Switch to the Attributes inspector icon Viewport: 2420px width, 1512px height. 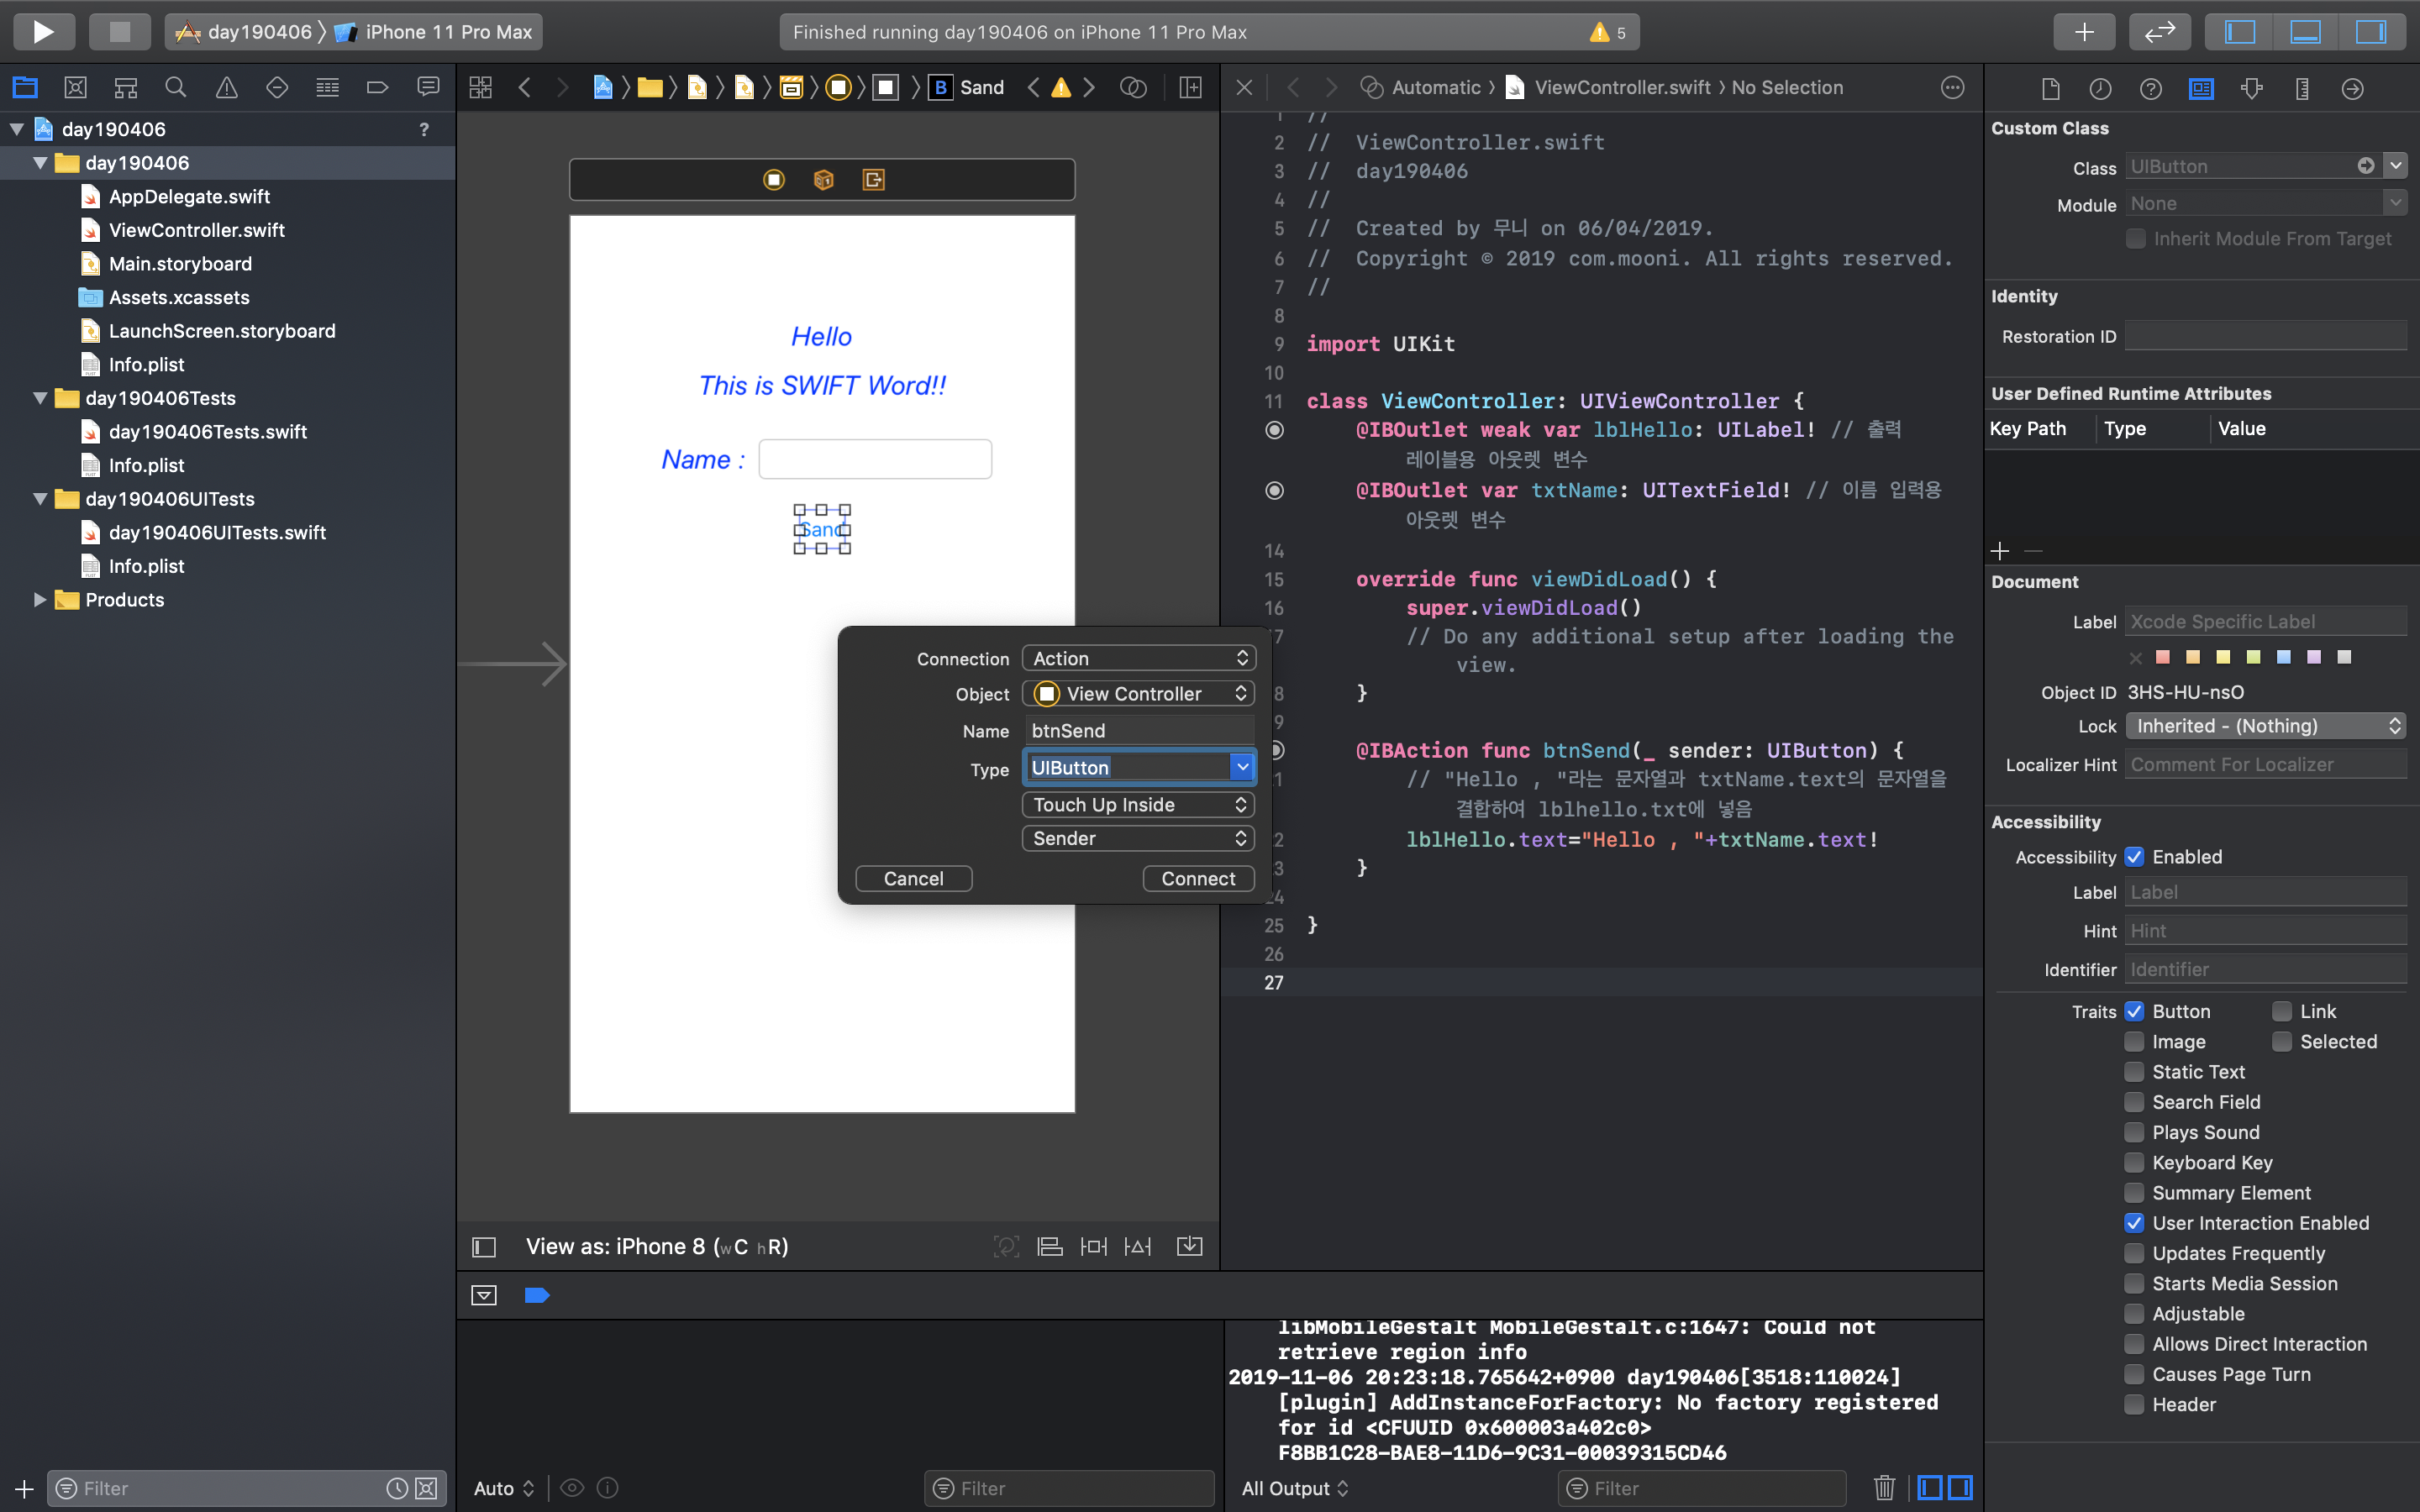click(2252, 89)
